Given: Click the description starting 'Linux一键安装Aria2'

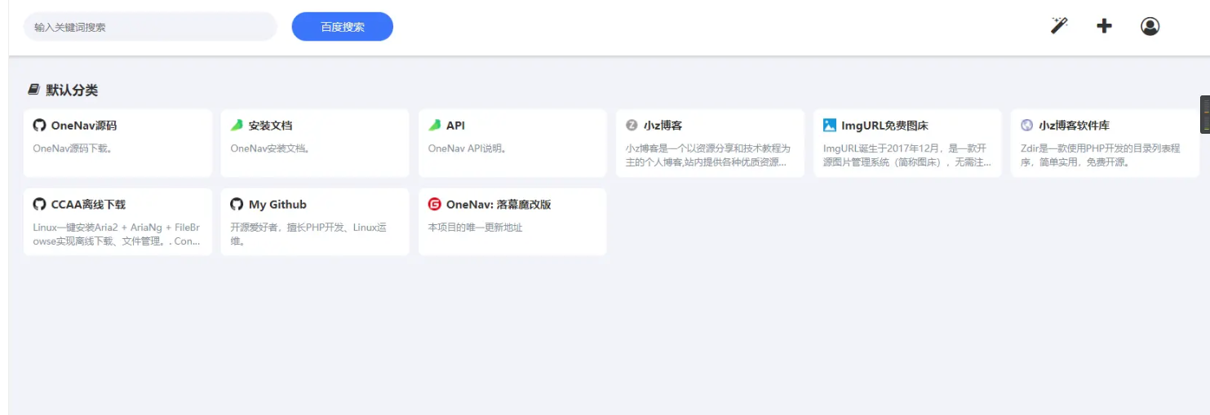Looking at the screenshot, I should [x=117, y=234].
